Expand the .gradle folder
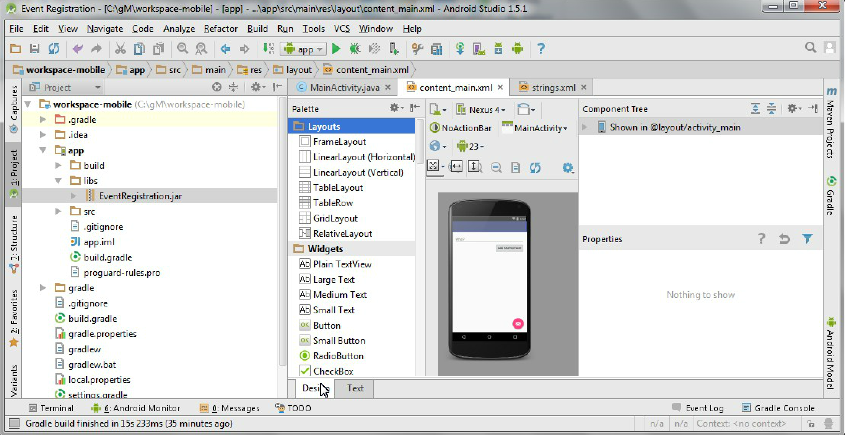Viewport: 845px width, 435px height. (x=43, y=120)
